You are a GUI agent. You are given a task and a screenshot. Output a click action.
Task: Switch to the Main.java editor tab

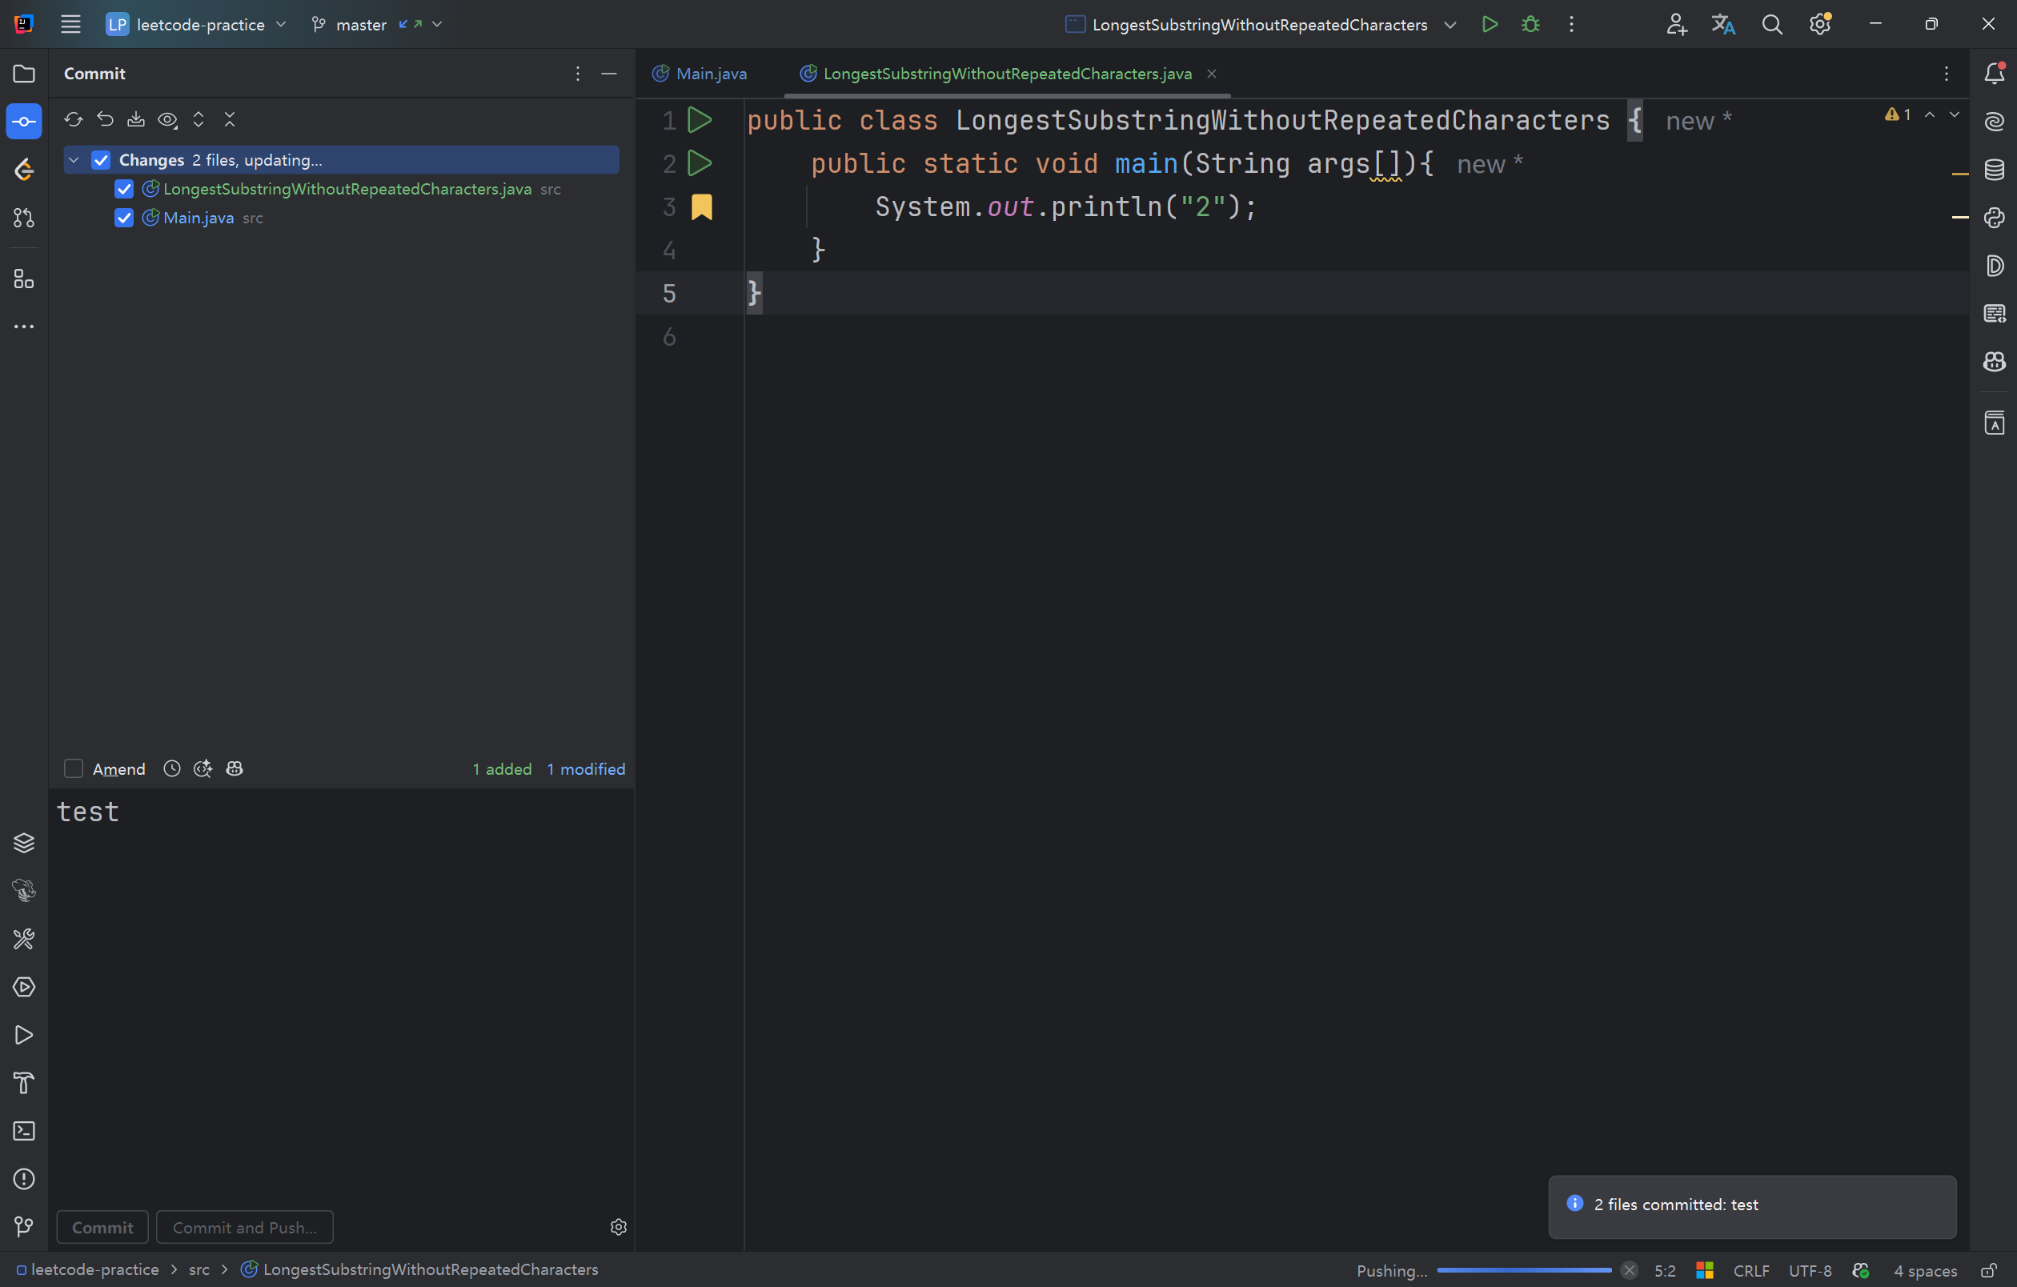710,74
